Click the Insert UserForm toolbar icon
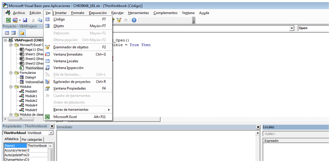The image size is (331, 164). click(x=15, y=20)
